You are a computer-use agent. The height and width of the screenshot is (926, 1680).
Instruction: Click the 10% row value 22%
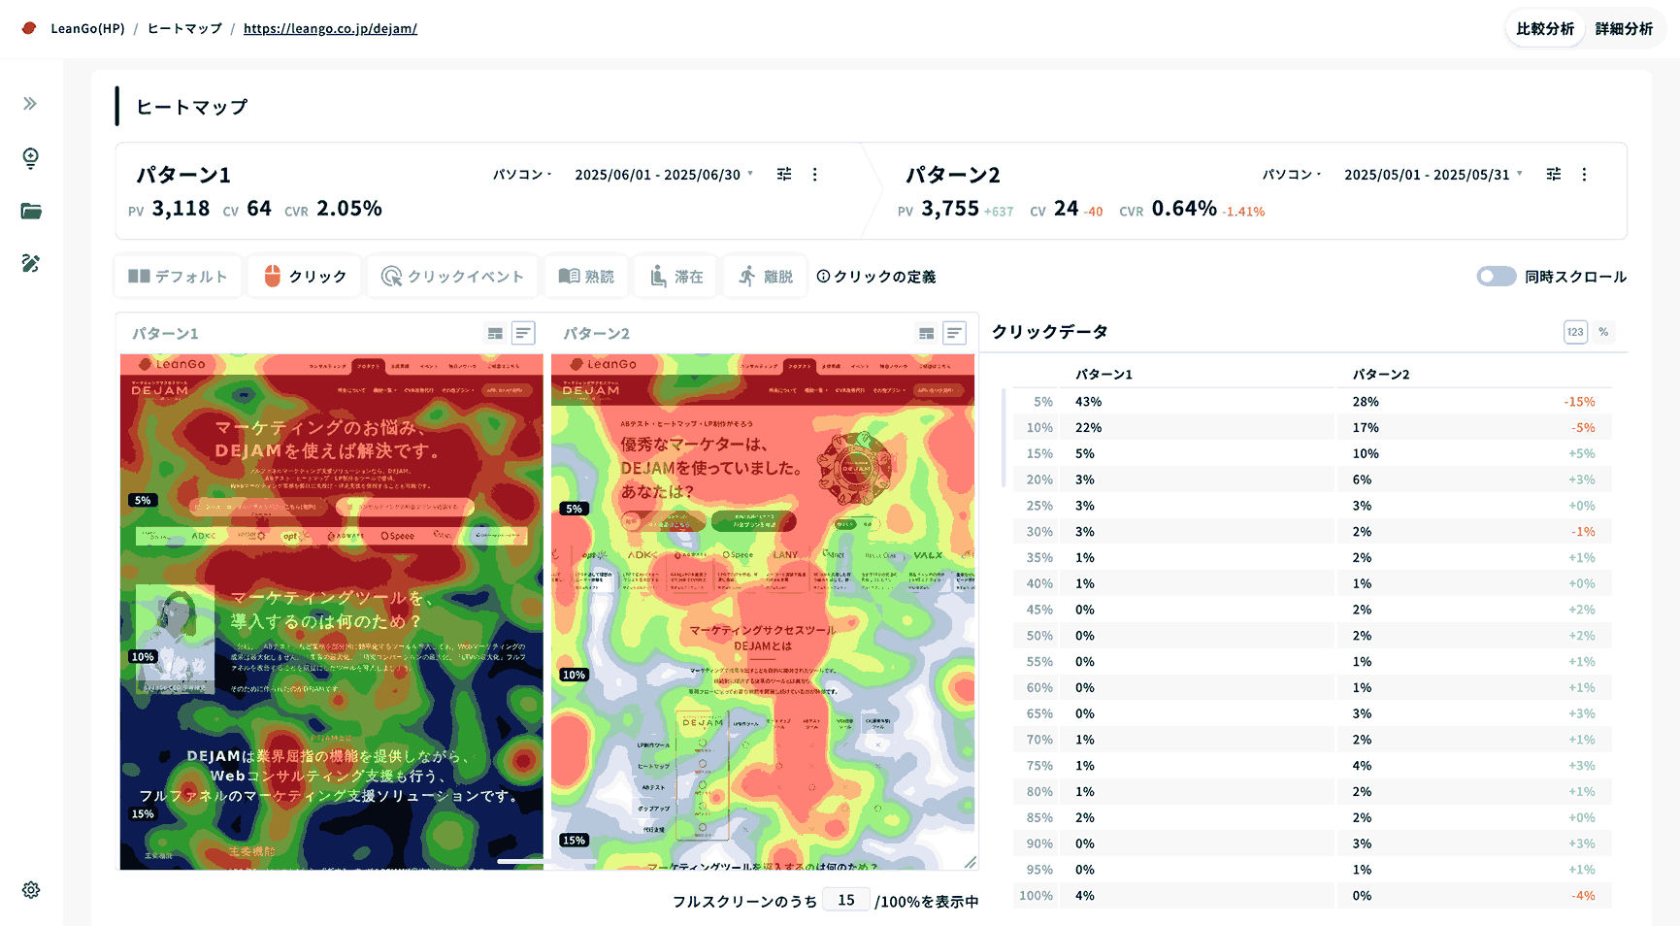(x=1088, y=428)
